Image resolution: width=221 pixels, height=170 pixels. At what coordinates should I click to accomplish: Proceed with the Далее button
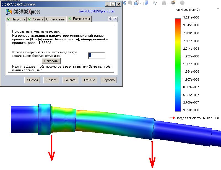point(51,80)
